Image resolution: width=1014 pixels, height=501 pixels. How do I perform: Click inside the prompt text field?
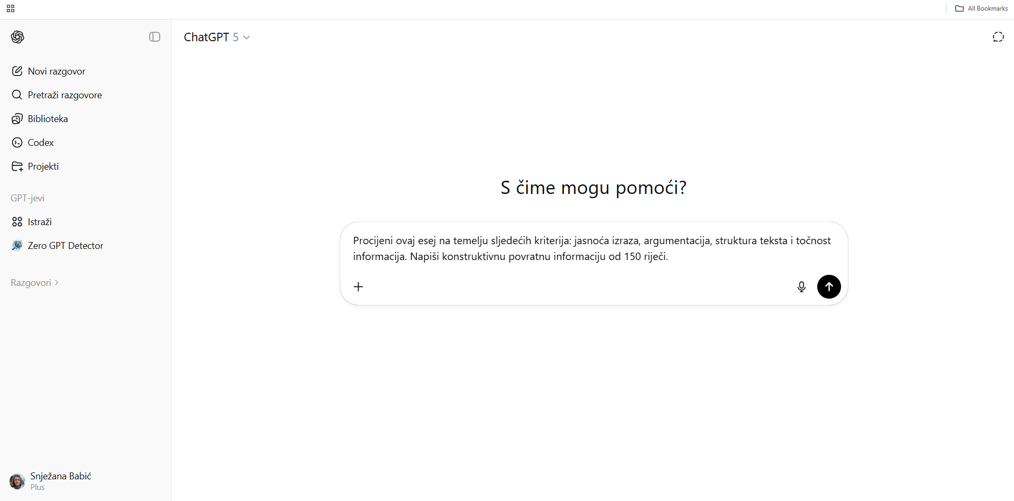click(x=592, y=248)
